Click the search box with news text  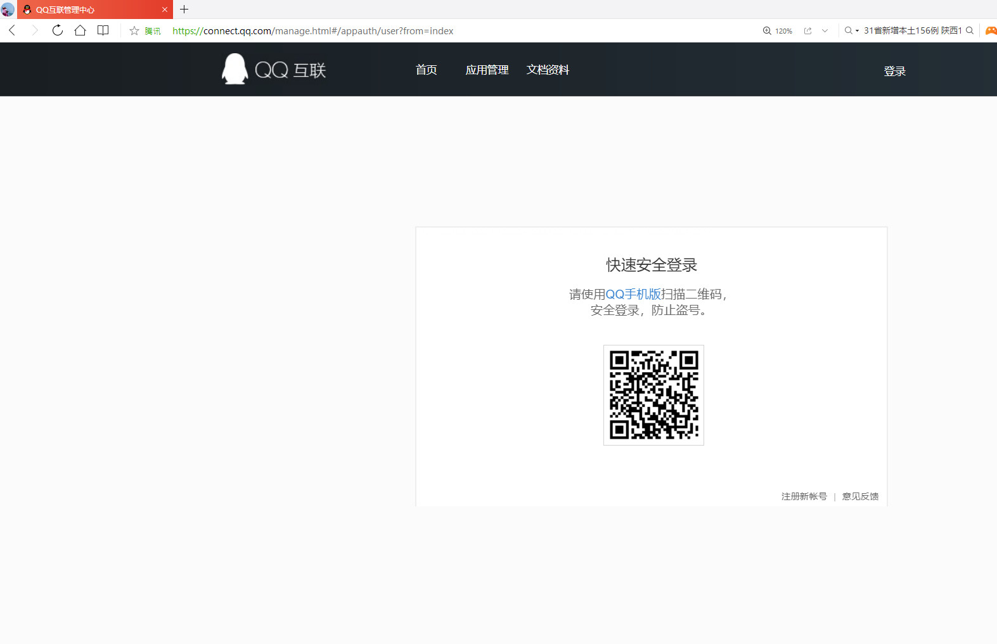[913, 30]
